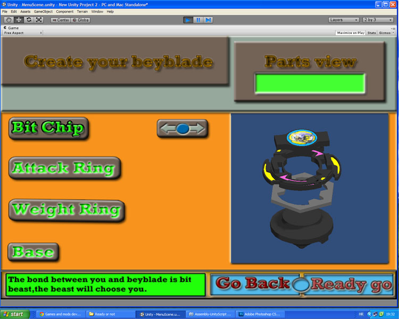Click the Weight Ring button

(x=66, y=211)
